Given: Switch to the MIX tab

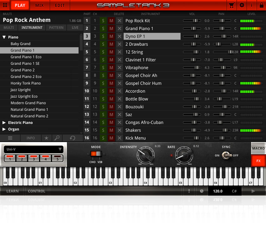Looking at the screenshot, I should [x=40, y=5].
